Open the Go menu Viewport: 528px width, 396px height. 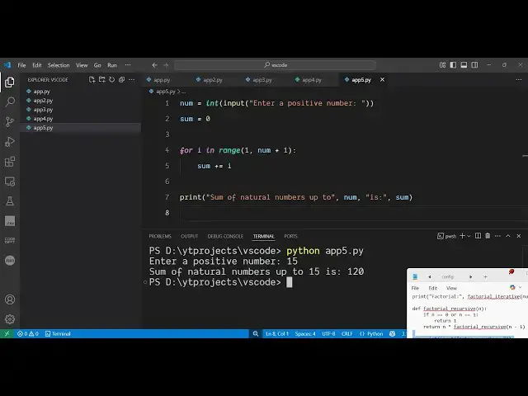pyautogui.click(x=97, y=65)
